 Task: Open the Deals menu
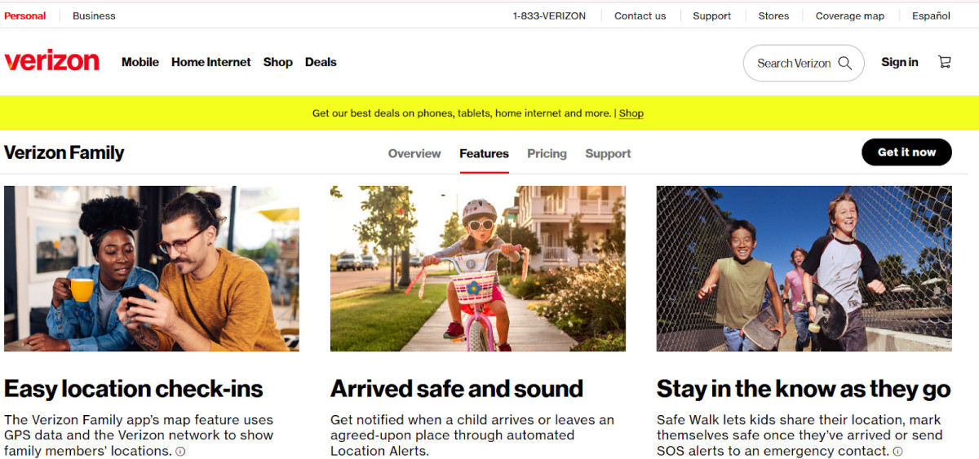321,62
